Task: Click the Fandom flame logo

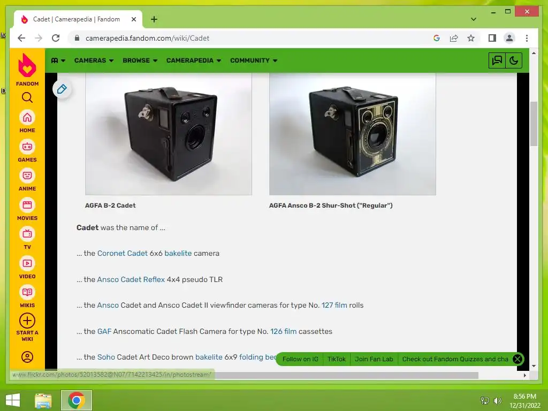Action: pos(27,65)
